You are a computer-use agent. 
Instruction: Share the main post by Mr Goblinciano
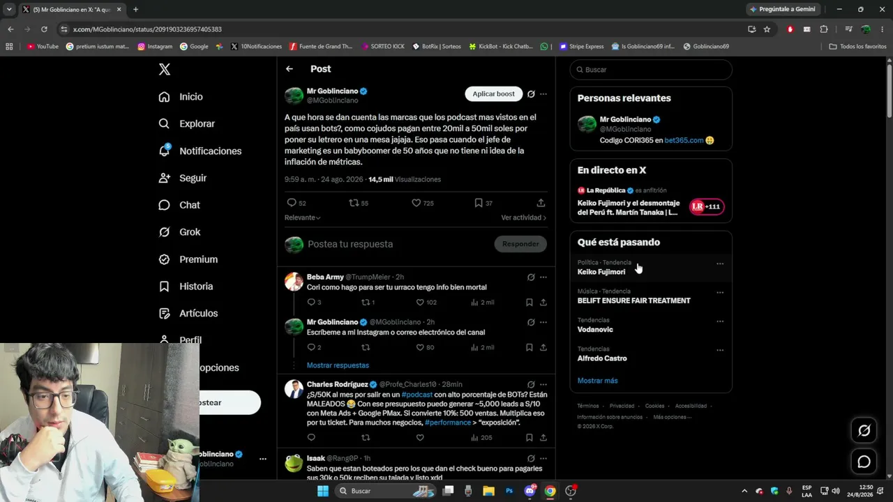click(541, 203)
